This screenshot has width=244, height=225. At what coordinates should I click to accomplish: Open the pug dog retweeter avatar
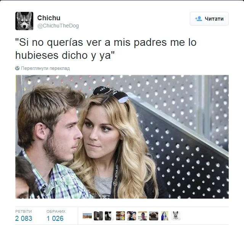(154, 216)
